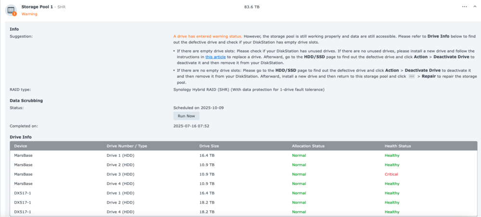Click the Data Scrubbing section heading
The height and width of the screenshot is (217, 481).
point(26,100)
